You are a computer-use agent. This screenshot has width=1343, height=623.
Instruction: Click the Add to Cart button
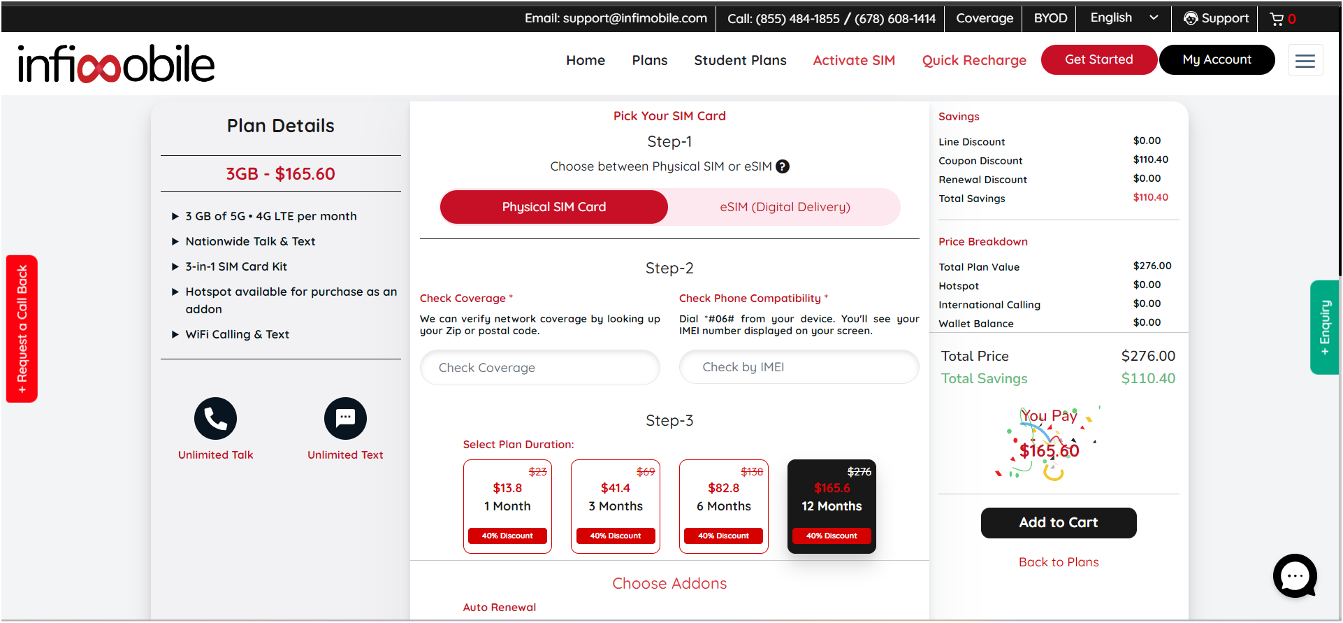pos(1059,523)
